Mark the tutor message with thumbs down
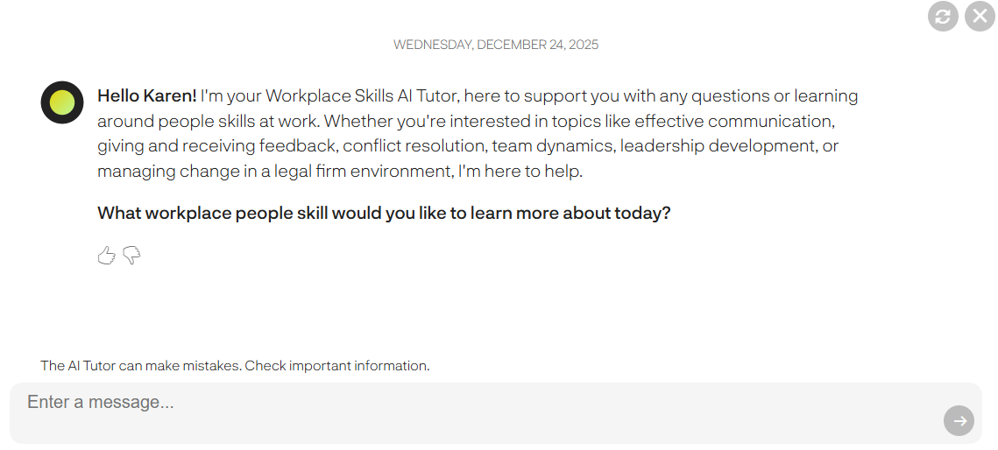 click(131, 256)
